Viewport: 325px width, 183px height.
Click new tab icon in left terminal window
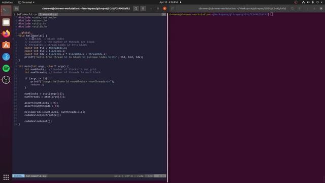(16, 9)
